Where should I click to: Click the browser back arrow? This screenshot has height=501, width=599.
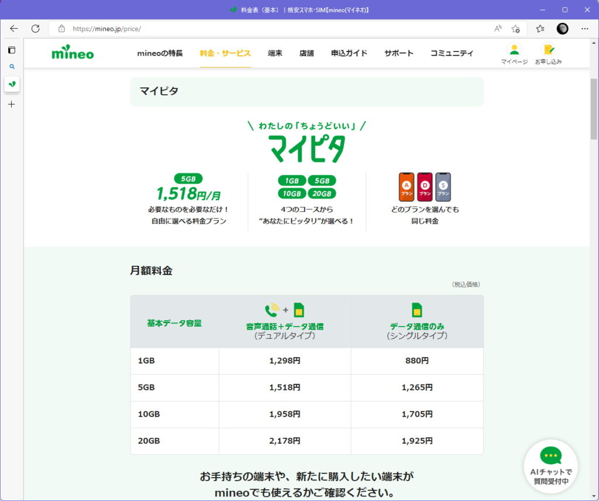tap(14, 29)
